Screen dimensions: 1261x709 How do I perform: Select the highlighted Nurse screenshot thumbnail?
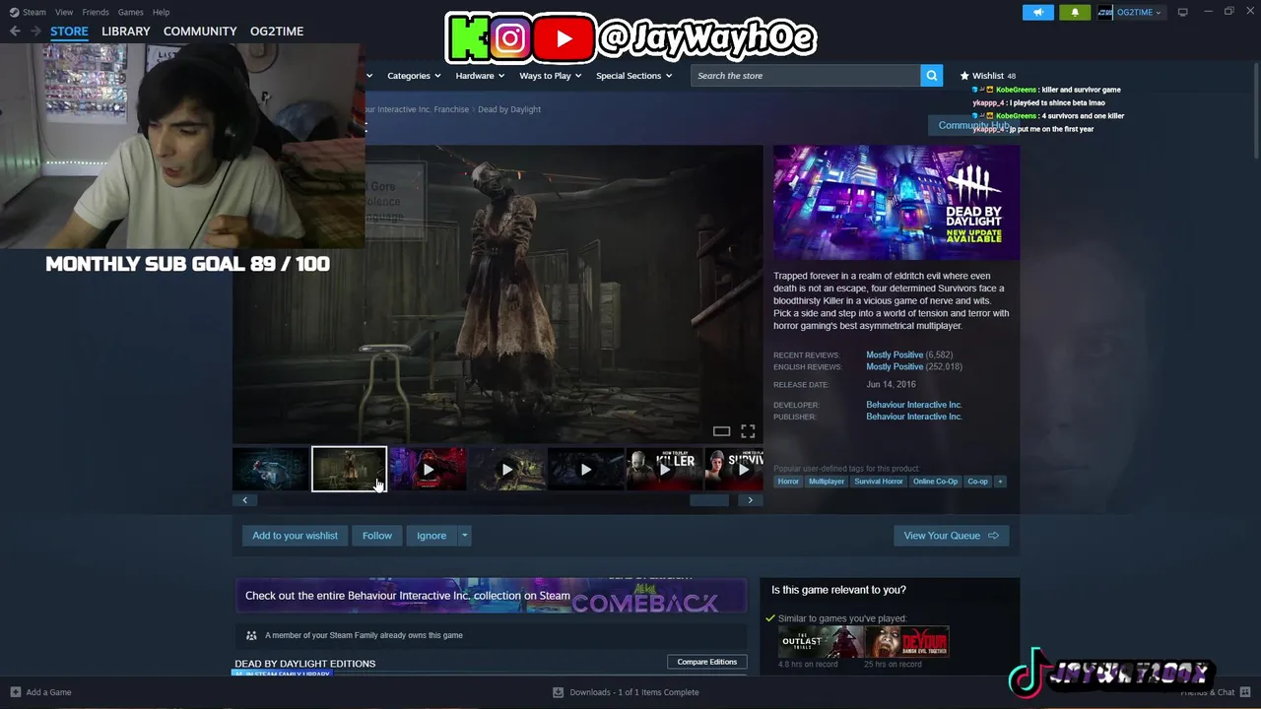pos(349,470)
